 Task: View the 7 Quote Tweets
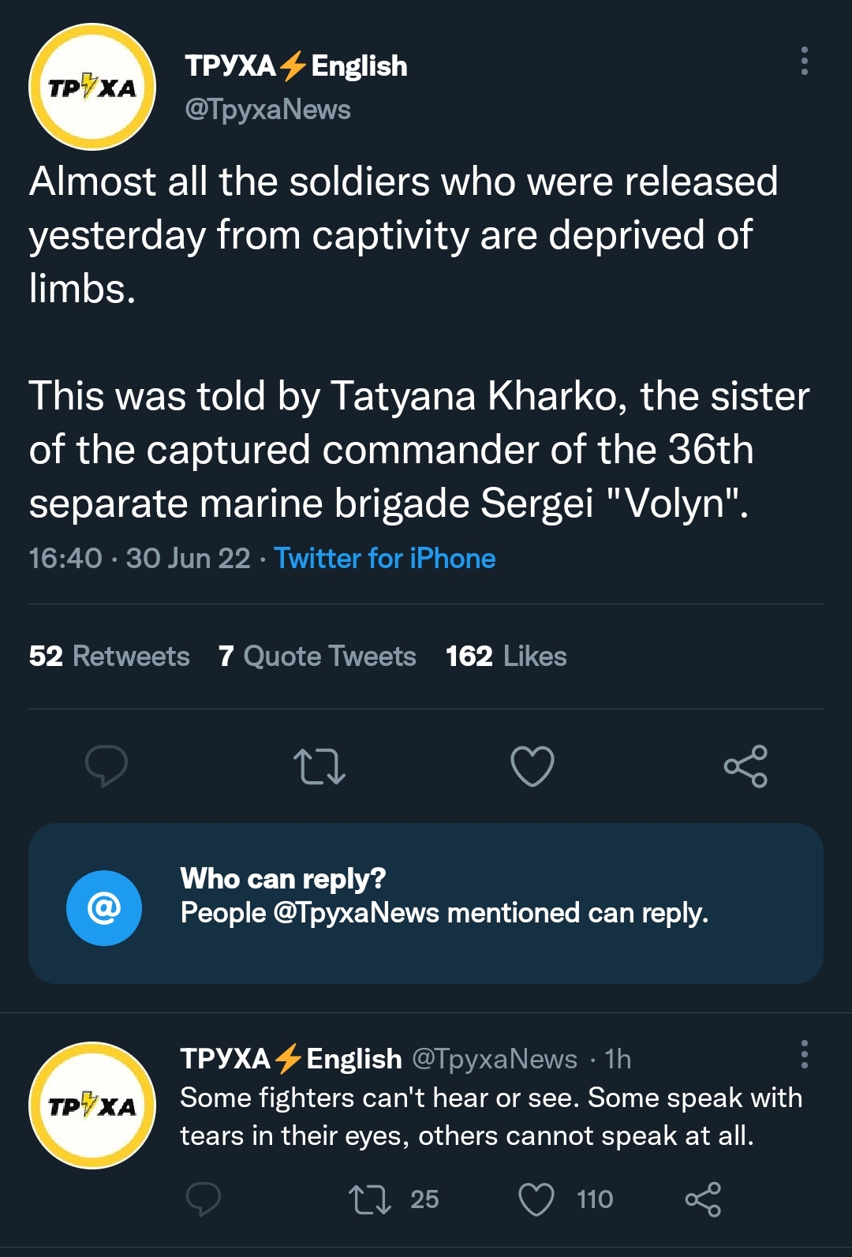317,657
